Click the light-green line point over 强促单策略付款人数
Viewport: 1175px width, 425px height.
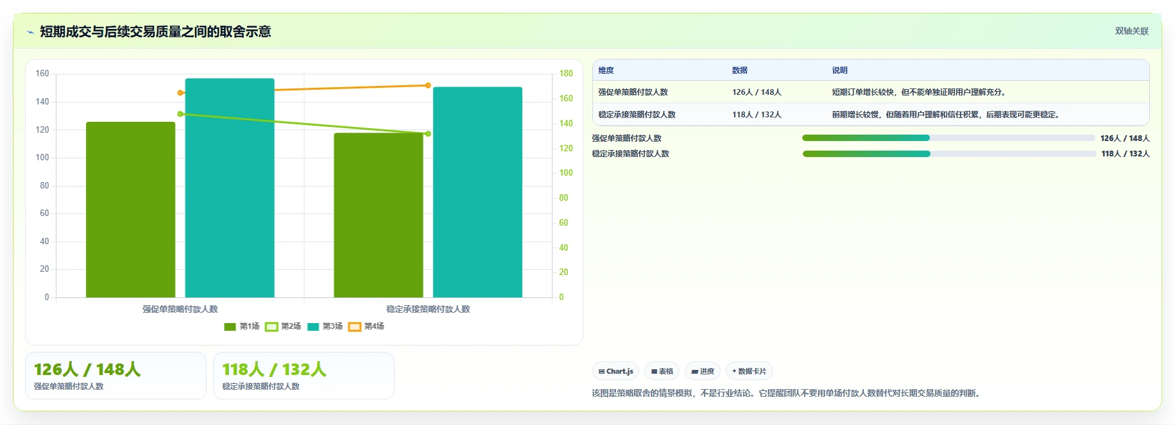(180, 114)
